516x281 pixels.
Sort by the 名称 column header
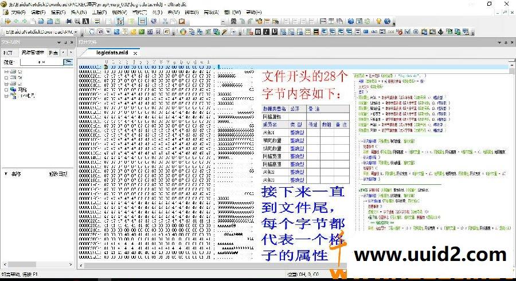(x=16, y=174)
